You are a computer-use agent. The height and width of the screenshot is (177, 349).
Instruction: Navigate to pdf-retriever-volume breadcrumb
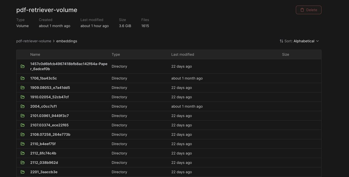point(34,41)
